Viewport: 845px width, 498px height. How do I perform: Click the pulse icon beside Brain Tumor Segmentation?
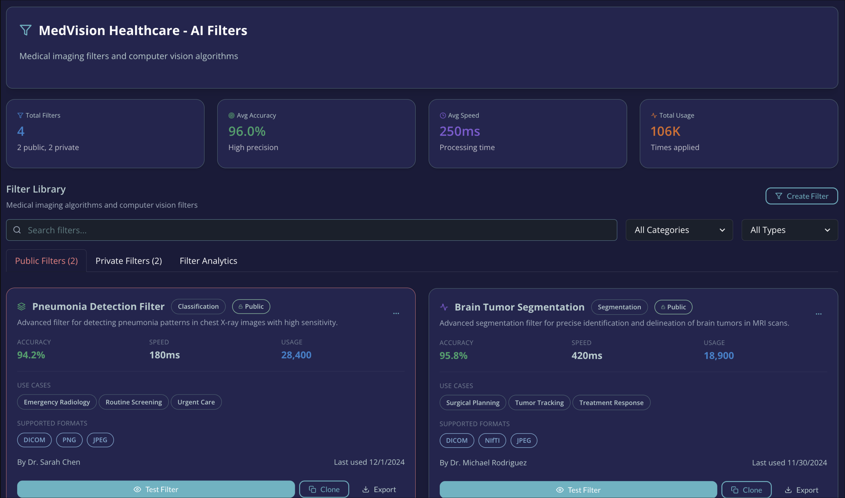coord(444,307)
